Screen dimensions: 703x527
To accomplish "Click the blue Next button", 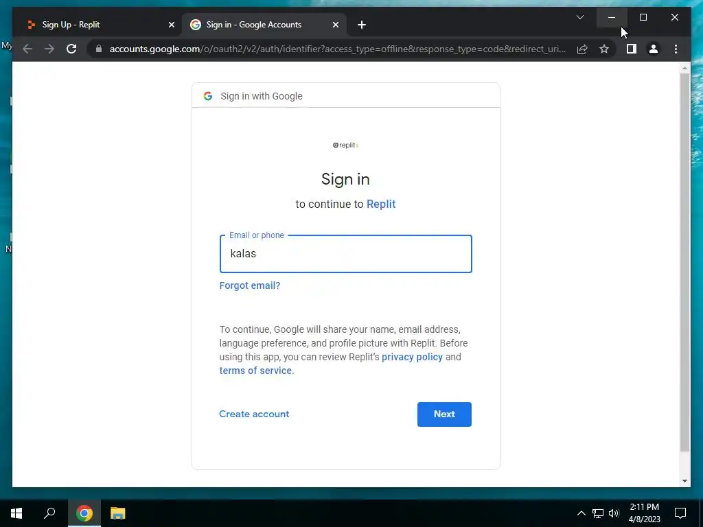I will pos(444,414).
